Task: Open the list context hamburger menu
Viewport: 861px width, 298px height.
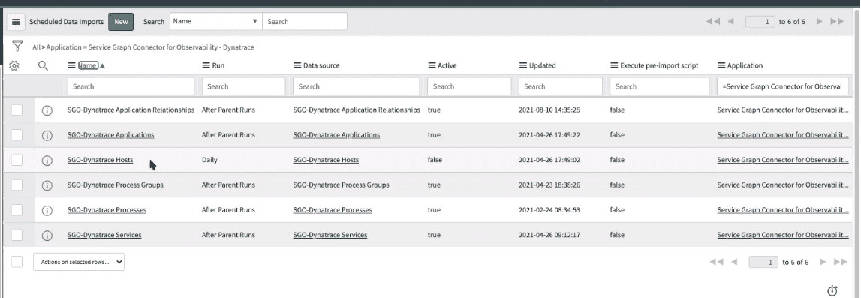Action: coord(15,22)
